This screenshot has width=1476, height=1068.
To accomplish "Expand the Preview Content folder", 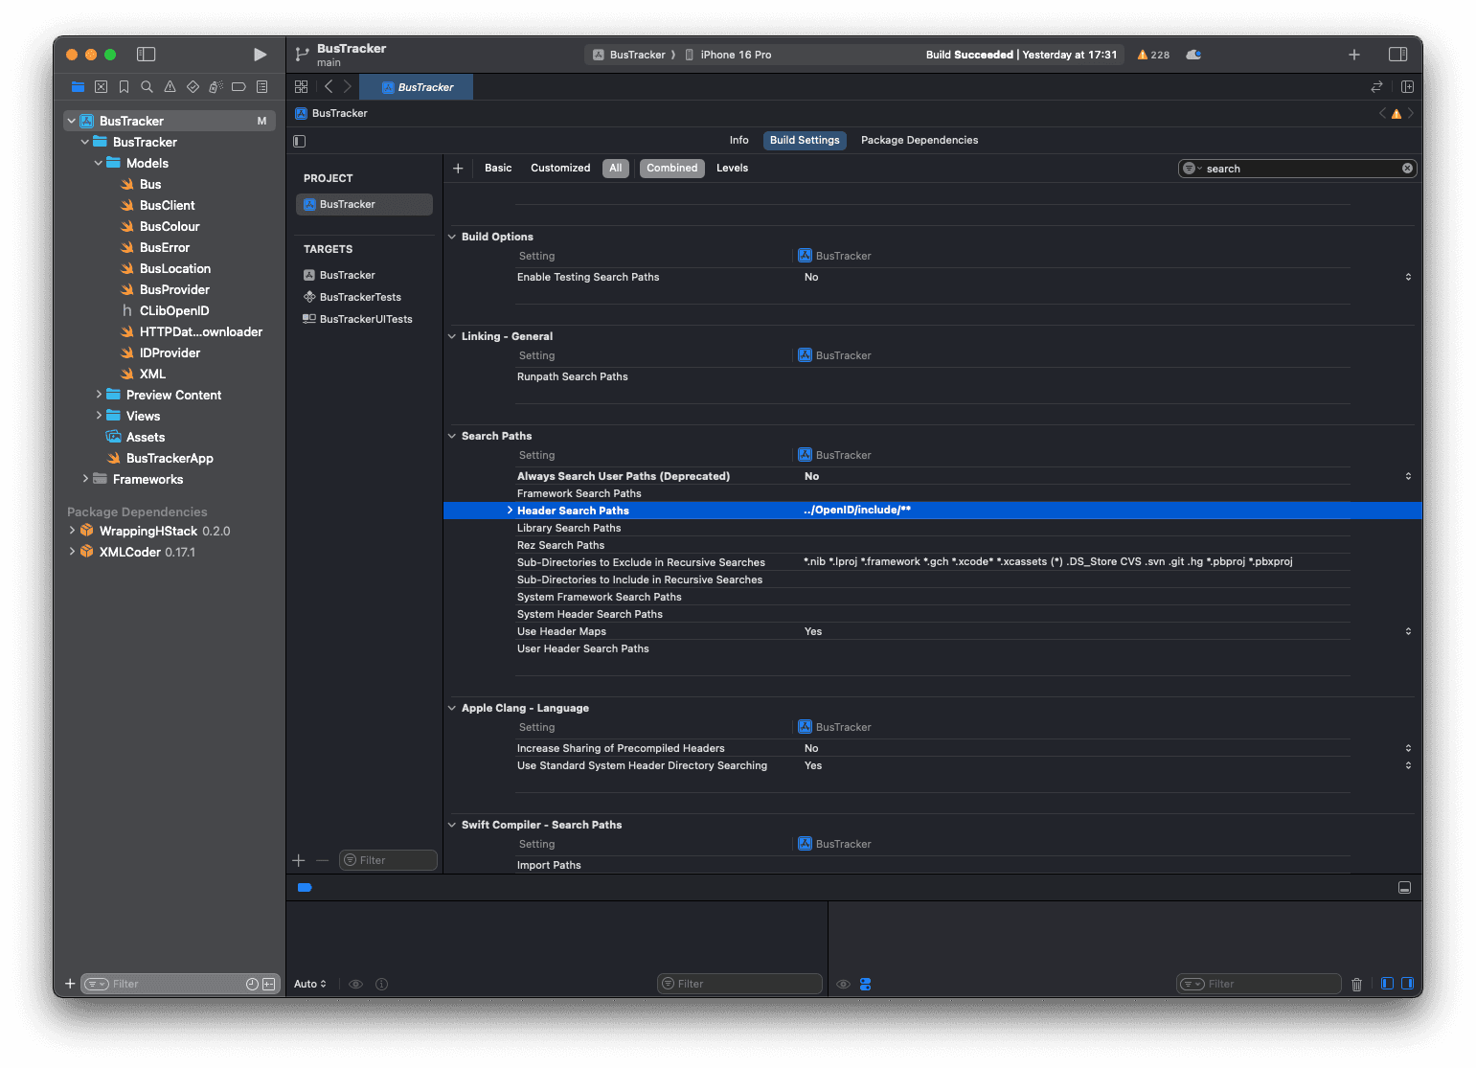I will 99,395.
